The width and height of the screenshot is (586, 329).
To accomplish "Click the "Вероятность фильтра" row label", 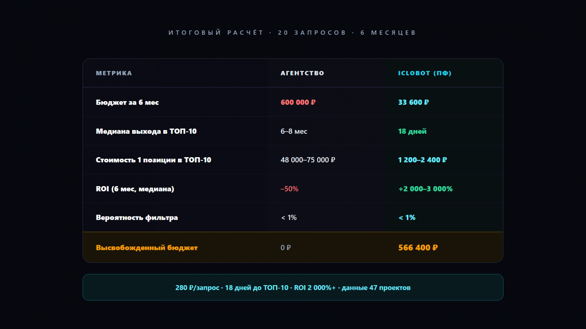I will click(x=137, y=218).
